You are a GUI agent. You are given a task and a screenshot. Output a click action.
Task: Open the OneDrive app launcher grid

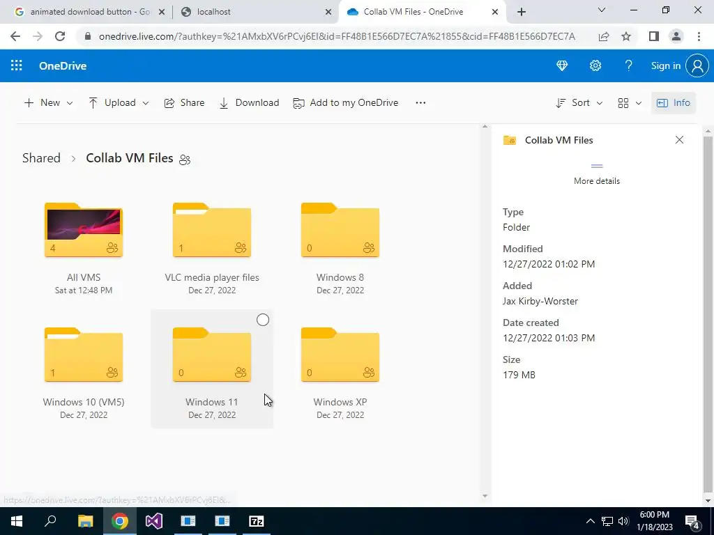coord(17,65)
